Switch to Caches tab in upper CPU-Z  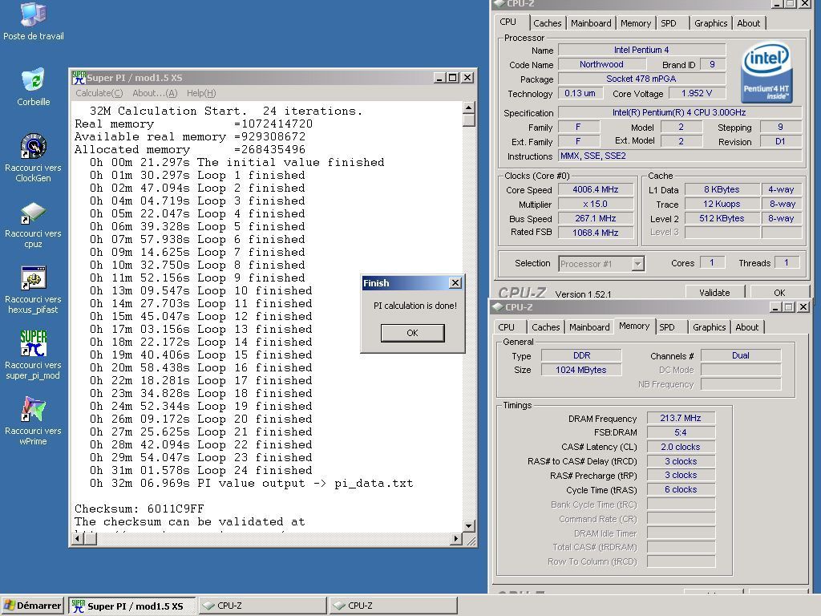click(547, 23)
